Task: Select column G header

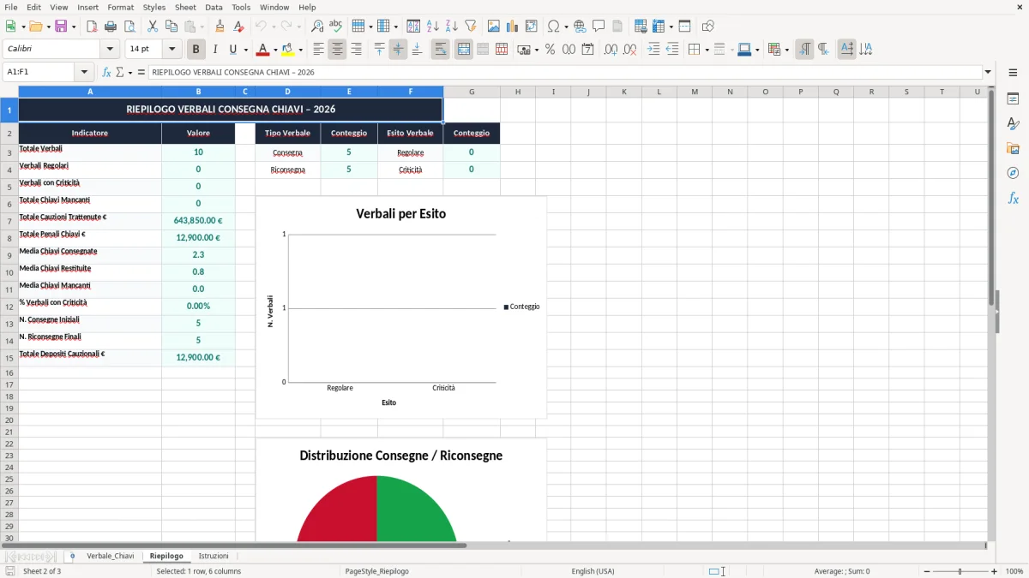Action: pyautogui.click(x=472, y=92)
